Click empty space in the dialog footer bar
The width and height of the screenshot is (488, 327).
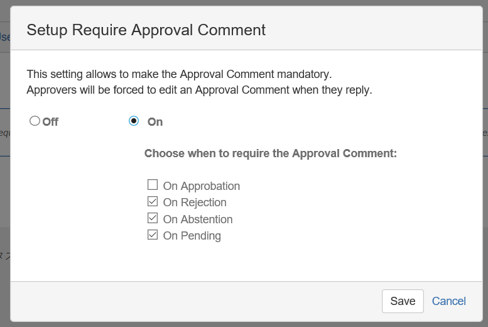point(188,301)
